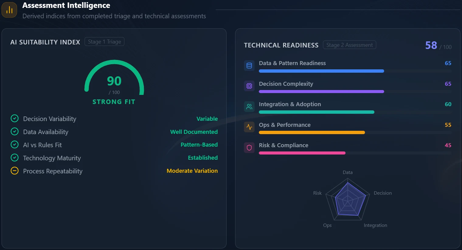Click the Decision Complexity progress bar
The height and width of the screenshot is (250, 462).
coord(355,92)
